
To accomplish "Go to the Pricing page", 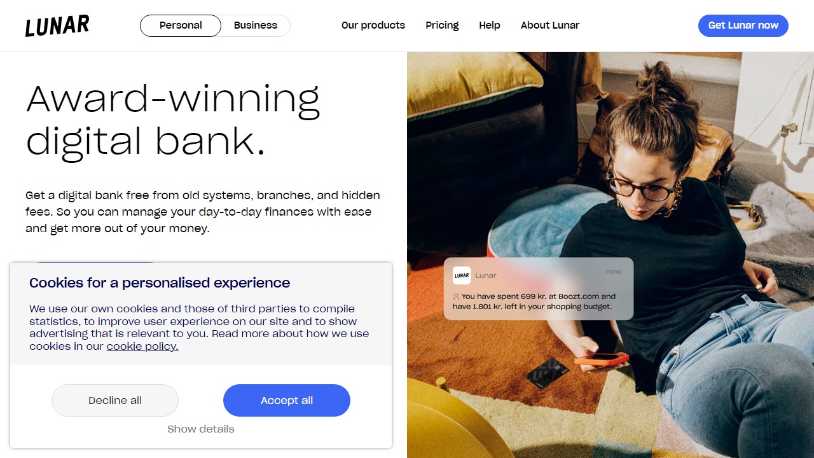I will 442,25.
